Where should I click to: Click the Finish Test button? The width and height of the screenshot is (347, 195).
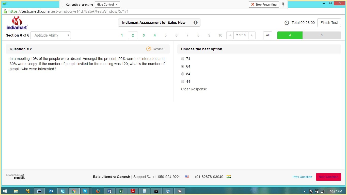329,23
